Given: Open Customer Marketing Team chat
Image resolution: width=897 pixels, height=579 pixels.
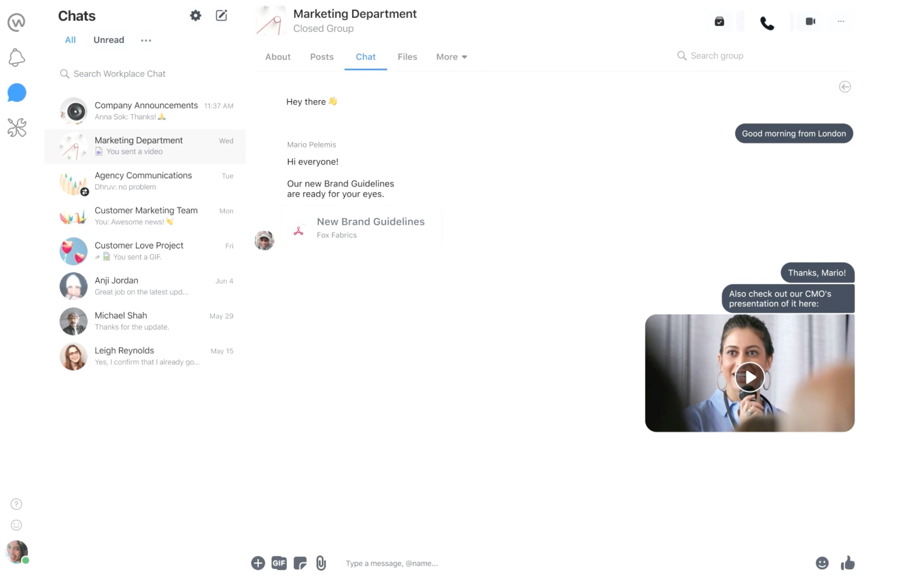Looking at the screenshot, I should coord(147,216).
